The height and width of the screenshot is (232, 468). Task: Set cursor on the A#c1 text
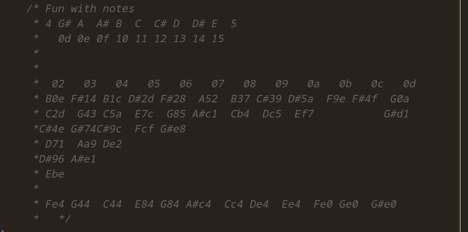pyautogui.click(x=205, y=114)
